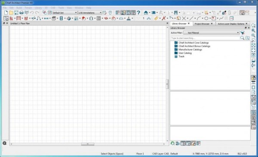Open a plan using the yellow folder icon
This screenshot has height=157, width=258.
11,12
